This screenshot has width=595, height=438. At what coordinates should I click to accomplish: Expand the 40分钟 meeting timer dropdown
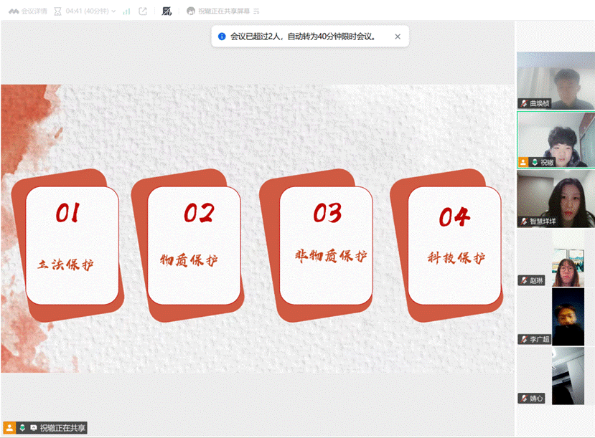point(113,11)
